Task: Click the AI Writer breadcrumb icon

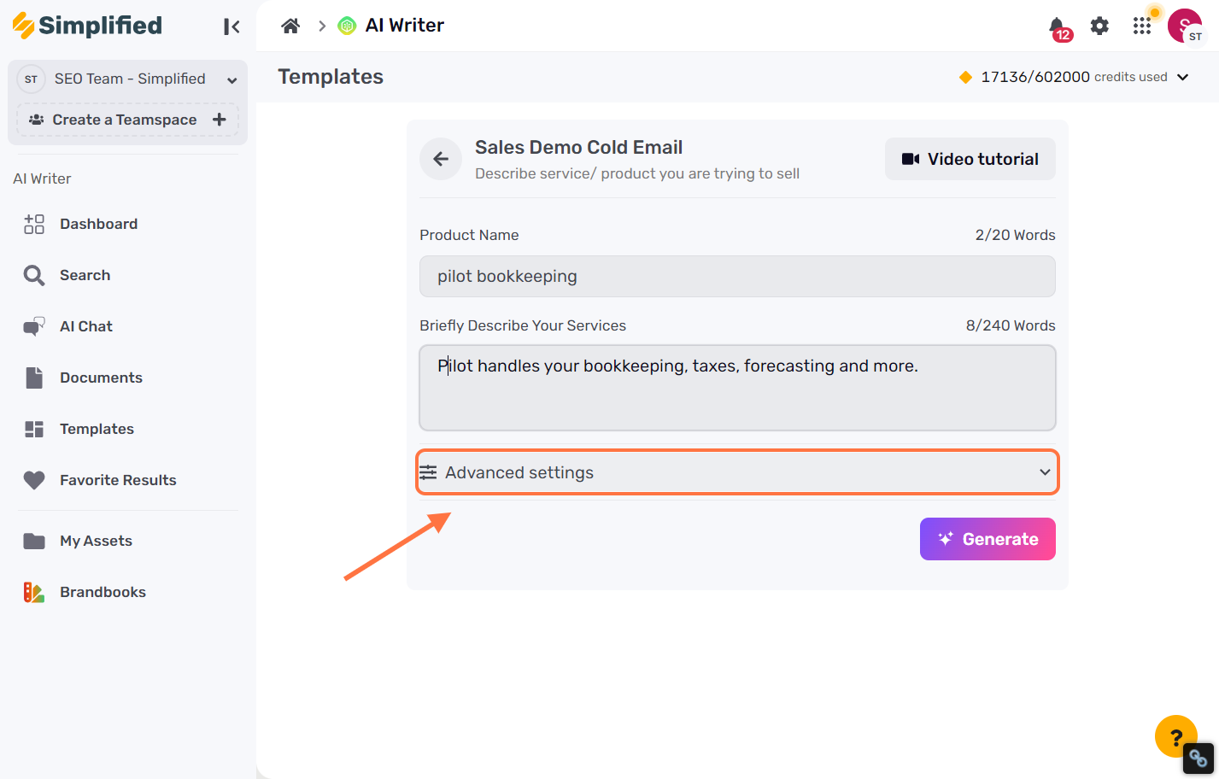Action: point(347,26)
